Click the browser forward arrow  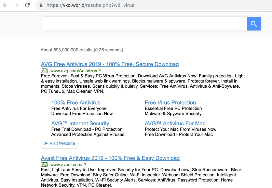[x=16, y=5]
